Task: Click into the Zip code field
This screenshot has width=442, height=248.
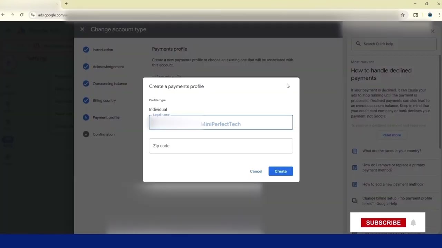Action: click(x=221, y=146)
